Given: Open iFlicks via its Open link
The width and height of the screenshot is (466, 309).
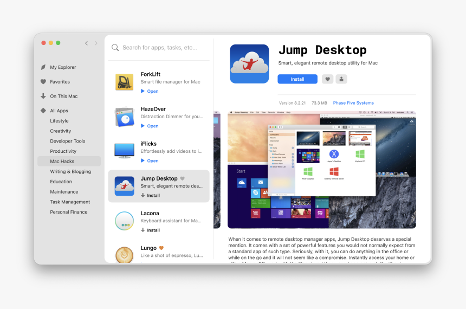Looking at the screenshot, I should [x=150, y=160].
